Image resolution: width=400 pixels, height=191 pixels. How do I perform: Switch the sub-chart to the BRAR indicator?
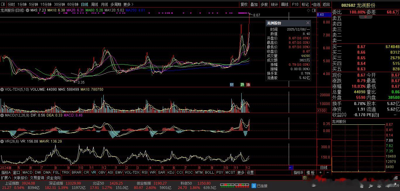pyautogui.click(x=76, y=173)
